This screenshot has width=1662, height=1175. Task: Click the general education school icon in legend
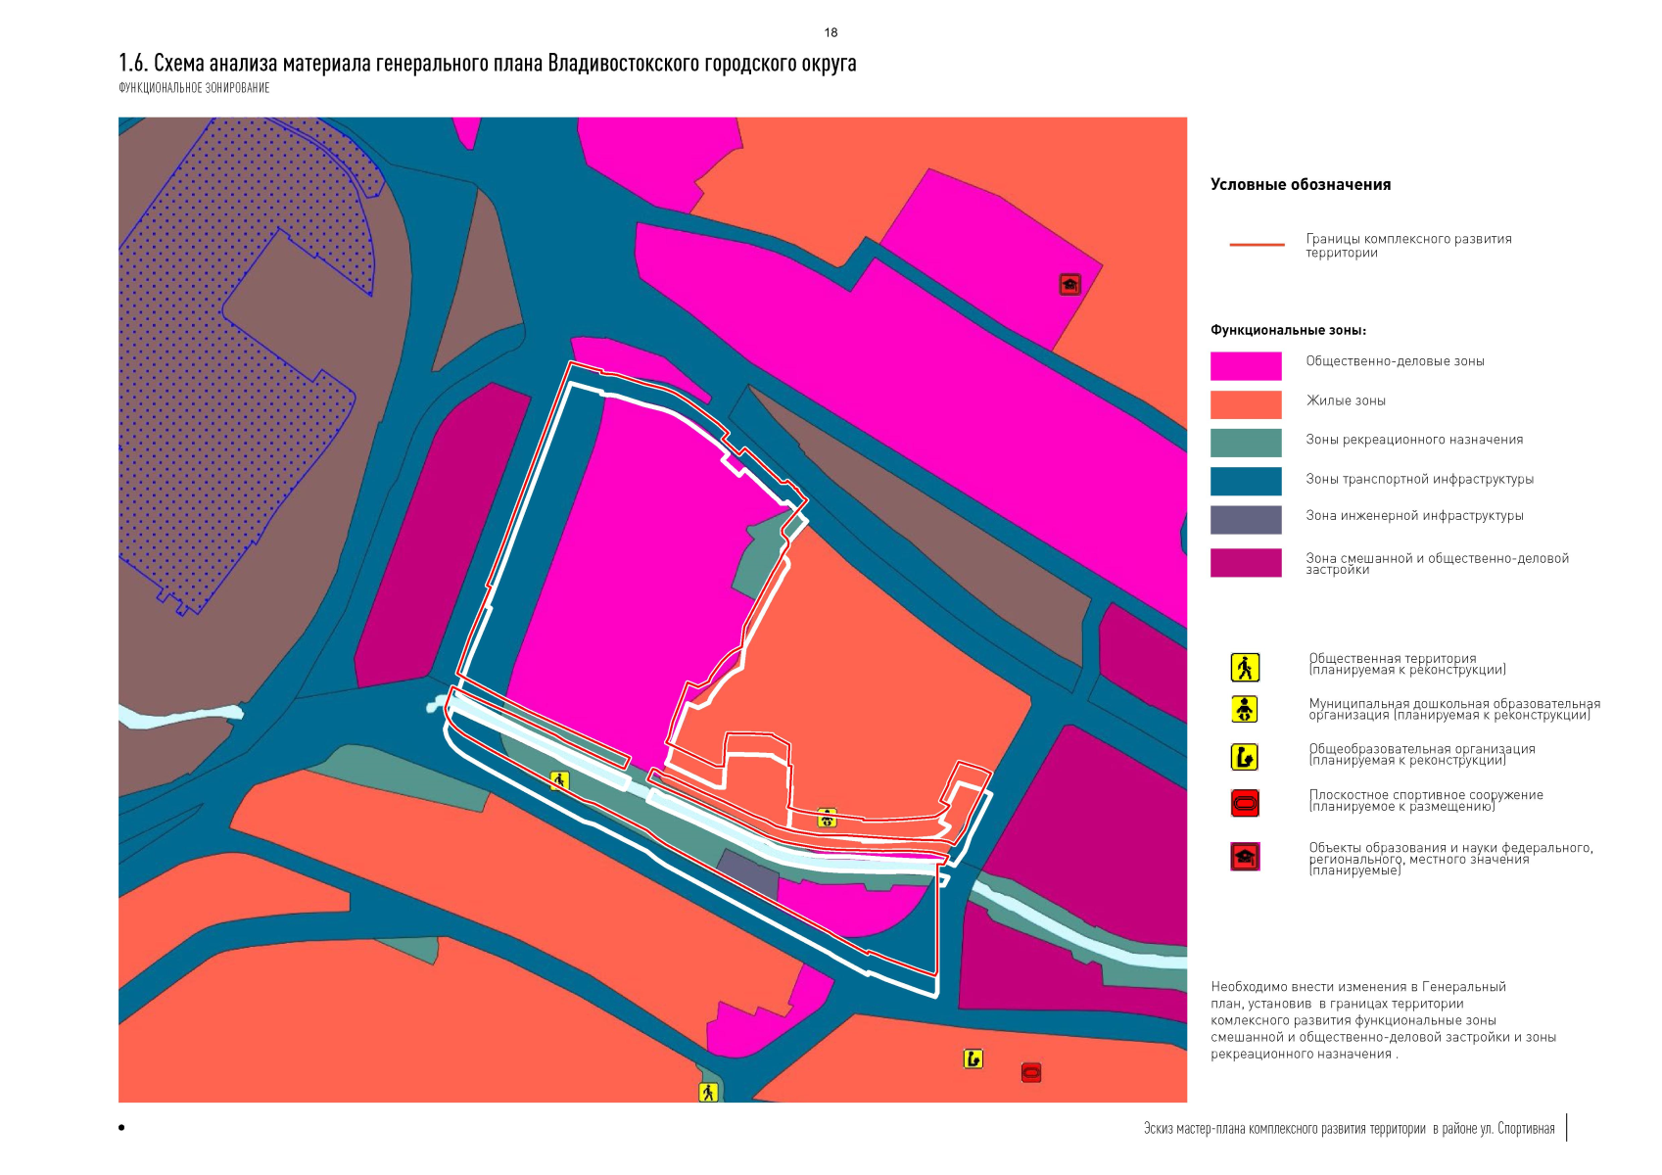1245,757
